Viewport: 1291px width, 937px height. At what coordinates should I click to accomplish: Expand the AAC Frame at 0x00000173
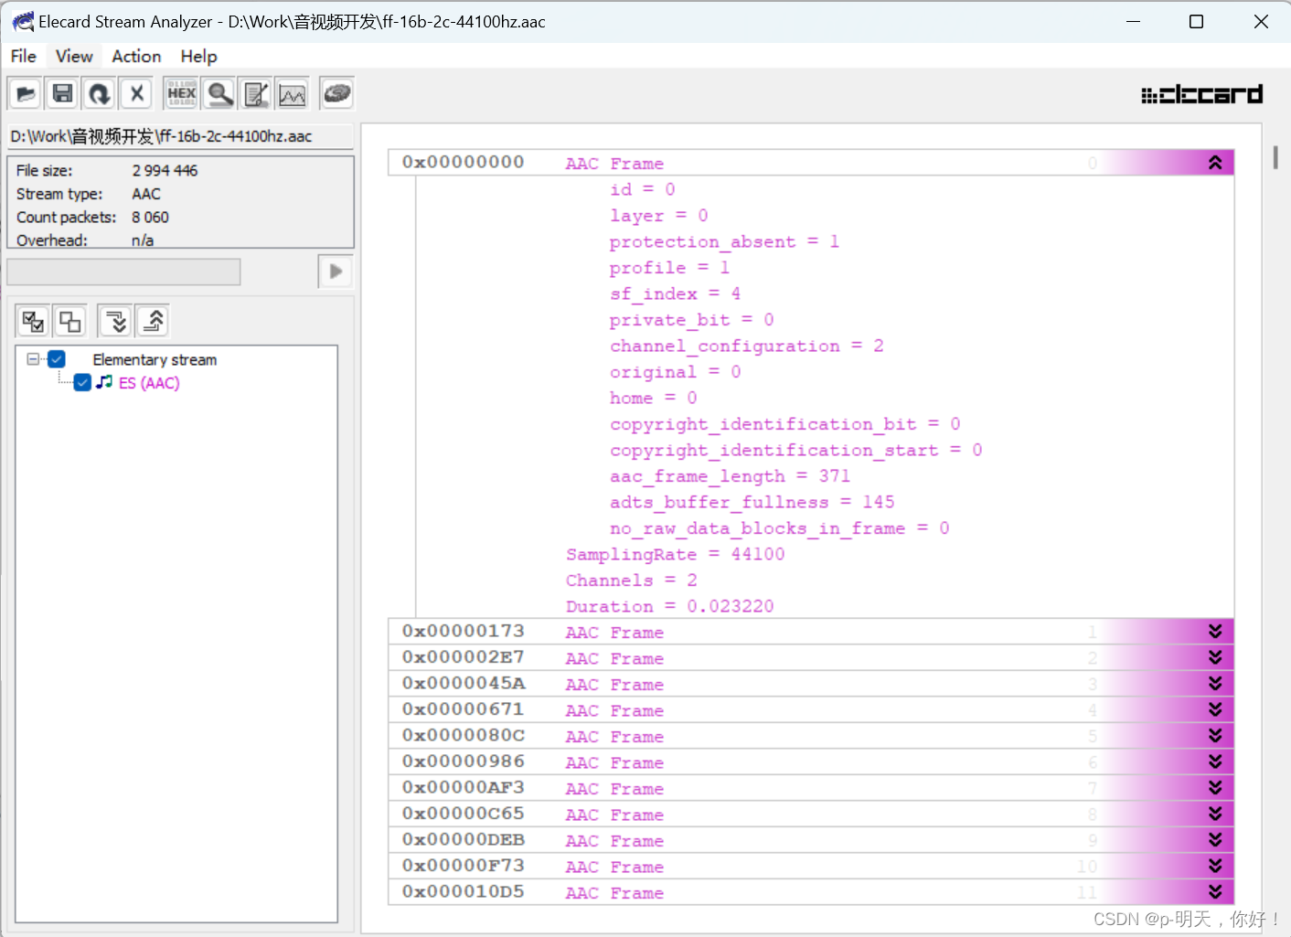[1215, 632]
